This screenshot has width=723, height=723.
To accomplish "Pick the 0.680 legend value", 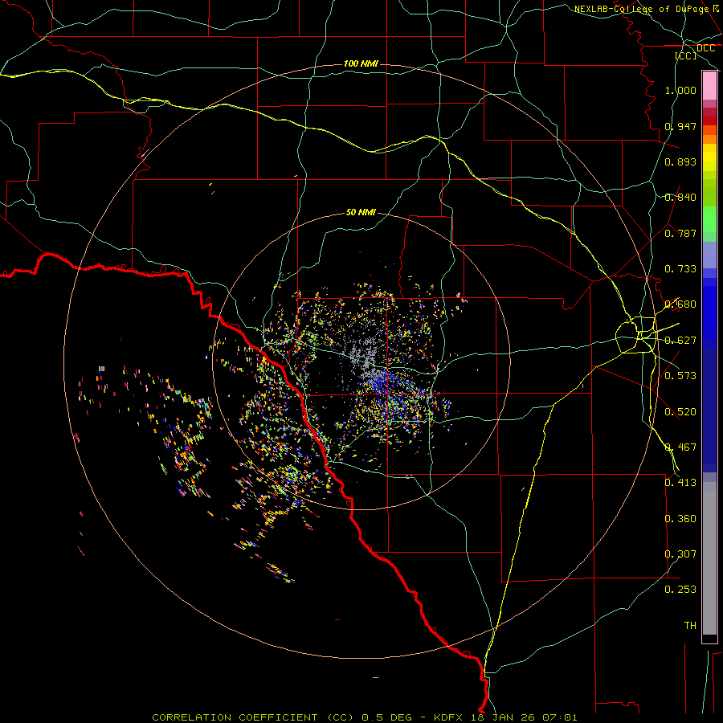I will (680, 304).
